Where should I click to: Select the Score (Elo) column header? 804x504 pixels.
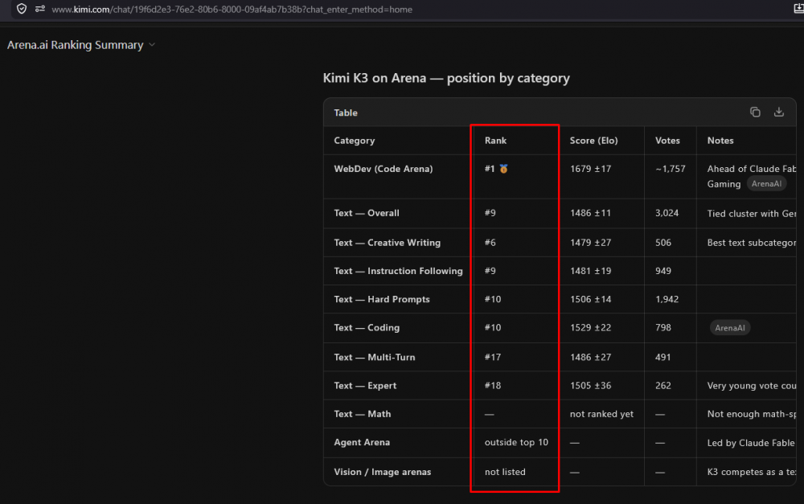[594, 141]
